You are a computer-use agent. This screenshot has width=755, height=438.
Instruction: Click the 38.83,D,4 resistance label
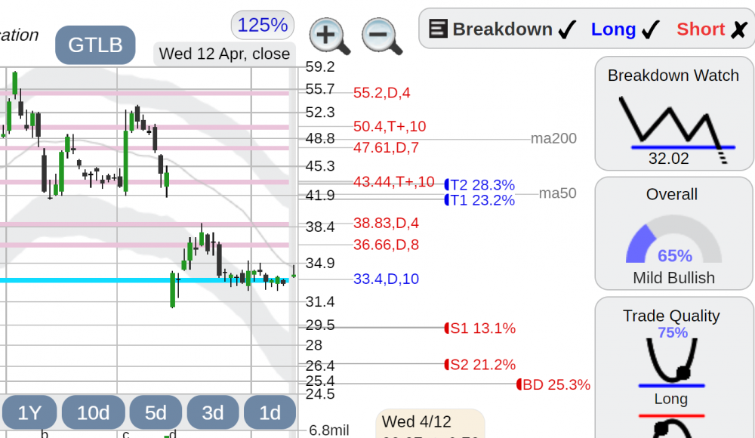click(386, 223)
